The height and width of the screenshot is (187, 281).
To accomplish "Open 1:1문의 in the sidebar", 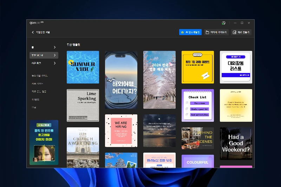I will 35,100.
